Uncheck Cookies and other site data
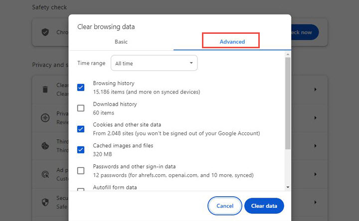Screen dimensions: 359x221 (x=81, y=129)
